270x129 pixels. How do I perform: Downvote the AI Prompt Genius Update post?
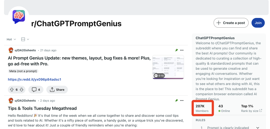21,90
